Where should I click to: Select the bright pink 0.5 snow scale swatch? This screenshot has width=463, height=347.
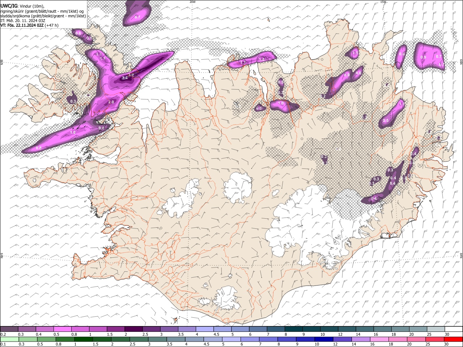[63, 329]
